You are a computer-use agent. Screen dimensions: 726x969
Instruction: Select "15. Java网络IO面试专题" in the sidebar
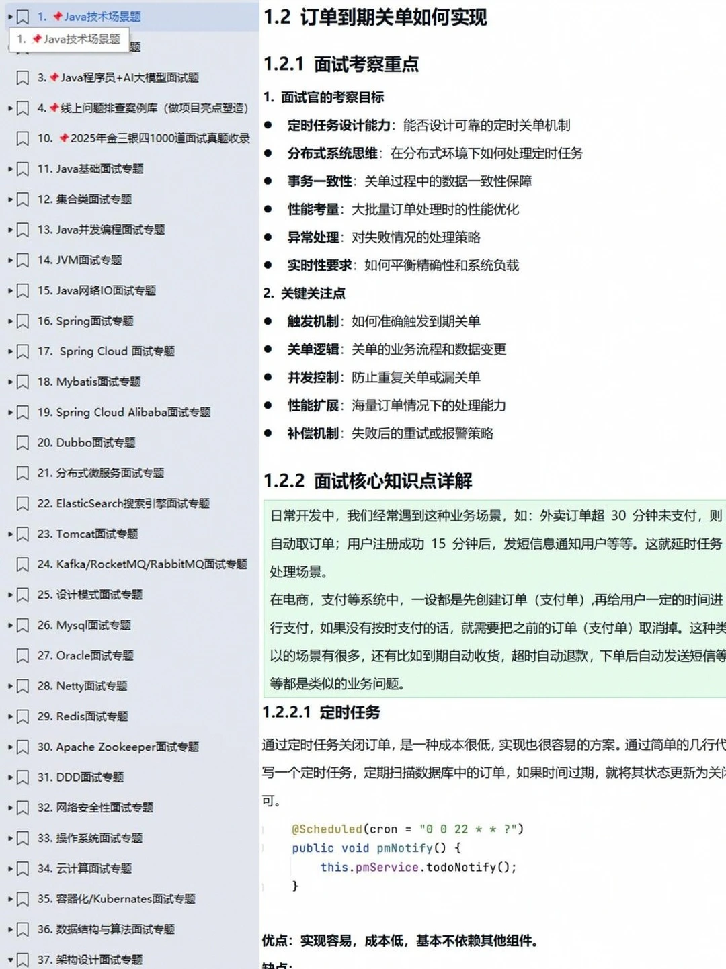click(101, 291)
